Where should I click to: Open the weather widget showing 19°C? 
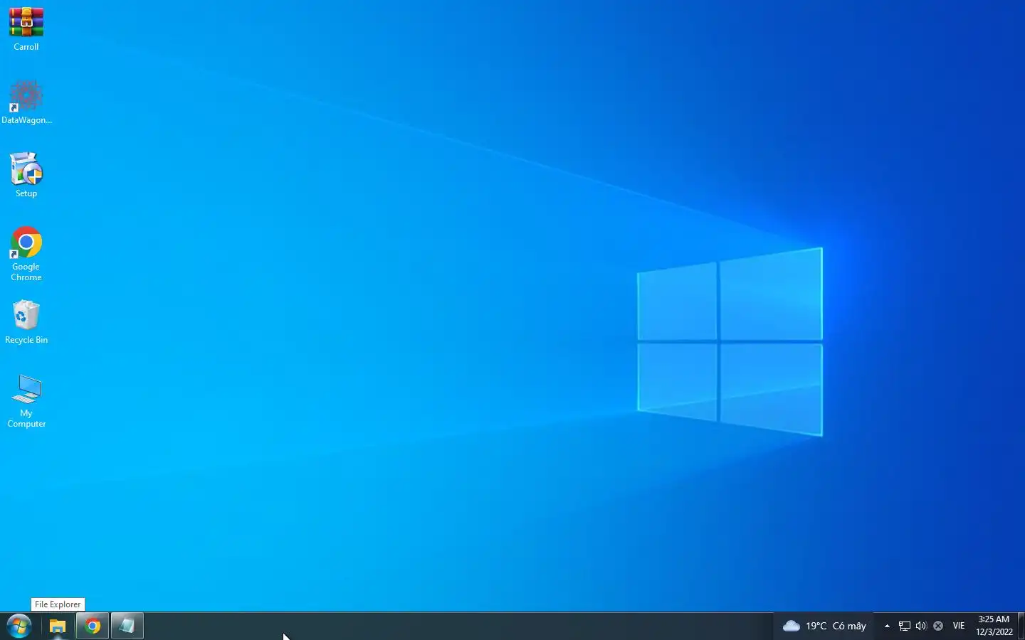pyautogui.click(x=824, y=626)
